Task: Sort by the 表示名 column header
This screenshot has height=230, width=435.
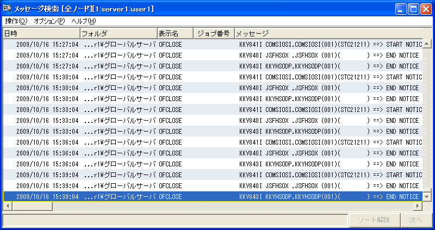Action: 175,34
